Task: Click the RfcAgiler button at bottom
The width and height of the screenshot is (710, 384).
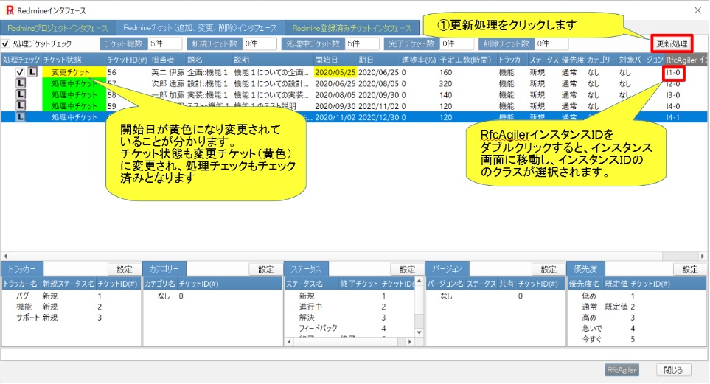Action: point(622,370)
